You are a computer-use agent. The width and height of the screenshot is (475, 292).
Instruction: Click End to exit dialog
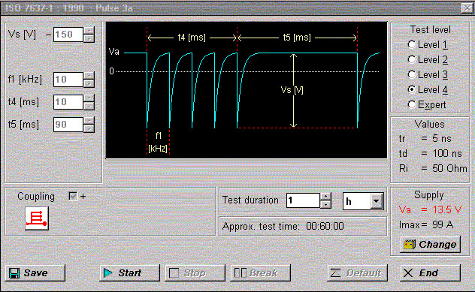(x=430, y=273)
